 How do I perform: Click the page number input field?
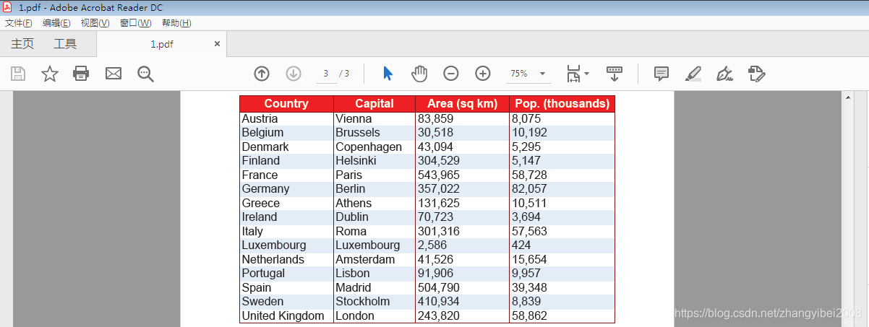click(326, 74)
